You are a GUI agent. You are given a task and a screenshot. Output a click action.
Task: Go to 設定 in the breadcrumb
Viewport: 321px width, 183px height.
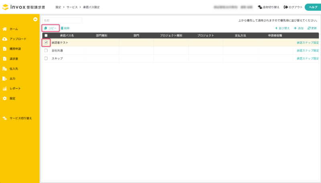pyautogui.click(x=58, y=7)
